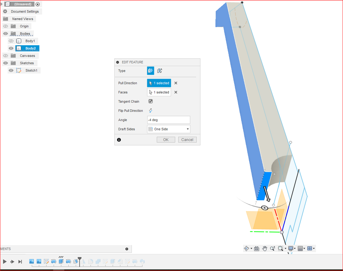The height and width of the screenshot is (271, 343).
Task: Select the first canvas feature in timeline
Action: coord(32,261)
